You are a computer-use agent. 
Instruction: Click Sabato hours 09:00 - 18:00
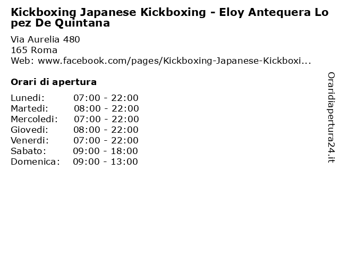pyautogui.click(x=105, y=151)
